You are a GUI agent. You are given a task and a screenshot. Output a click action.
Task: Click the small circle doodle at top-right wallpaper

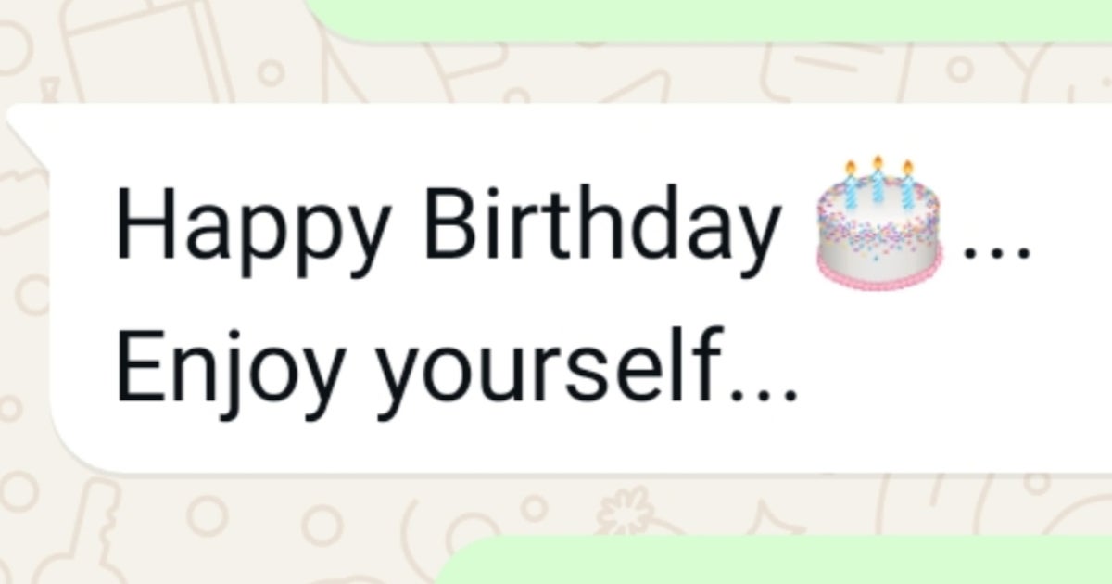click(961, 68)
